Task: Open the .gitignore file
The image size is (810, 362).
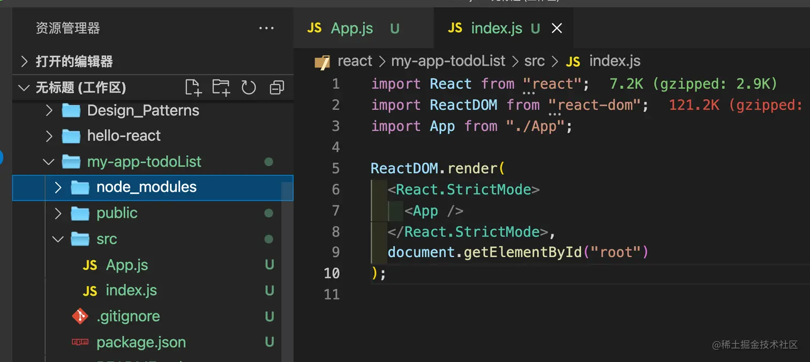Action: [128, 316]
